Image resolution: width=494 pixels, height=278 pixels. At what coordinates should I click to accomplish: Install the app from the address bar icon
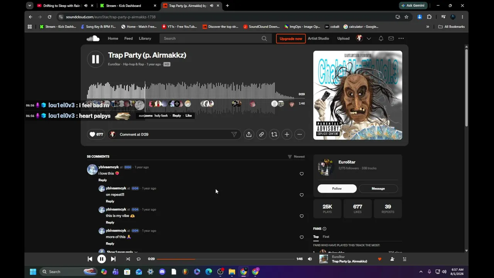coord(398,17)
